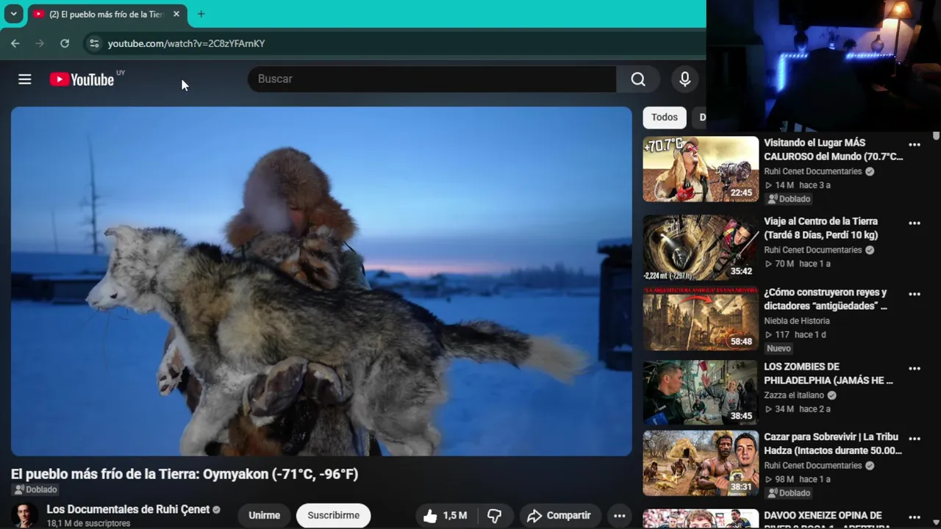Open the YouTube hamburger guide menu
The width and height of the screenshot is (941, 529).
tap(25, 79)
